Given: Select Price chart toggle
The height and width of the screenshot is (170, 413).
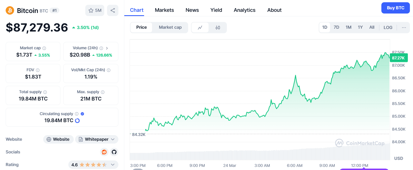Looking at the screenshot, I should point(142,27).
